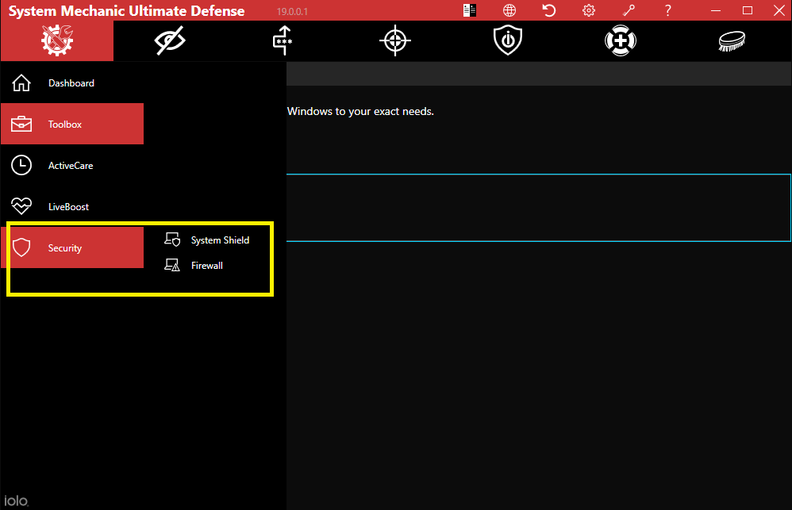Viewport: 792px width, 510px height.
Task: Open System Shield under Security
Action: pos(207,240)
